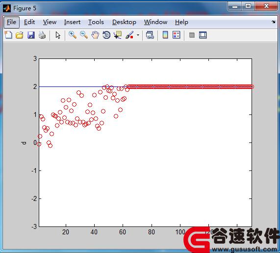
Task: Insert a colorbar using the toolbar icon
Action: pos(165,35)
